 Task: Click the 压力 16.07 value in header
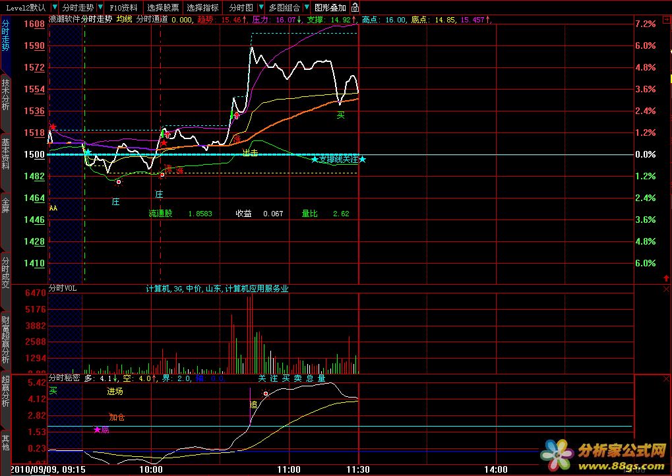[277, 19]
